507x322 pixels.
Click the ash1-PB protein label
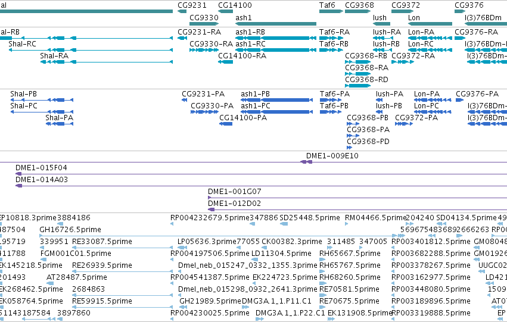[x=255, y=94]
